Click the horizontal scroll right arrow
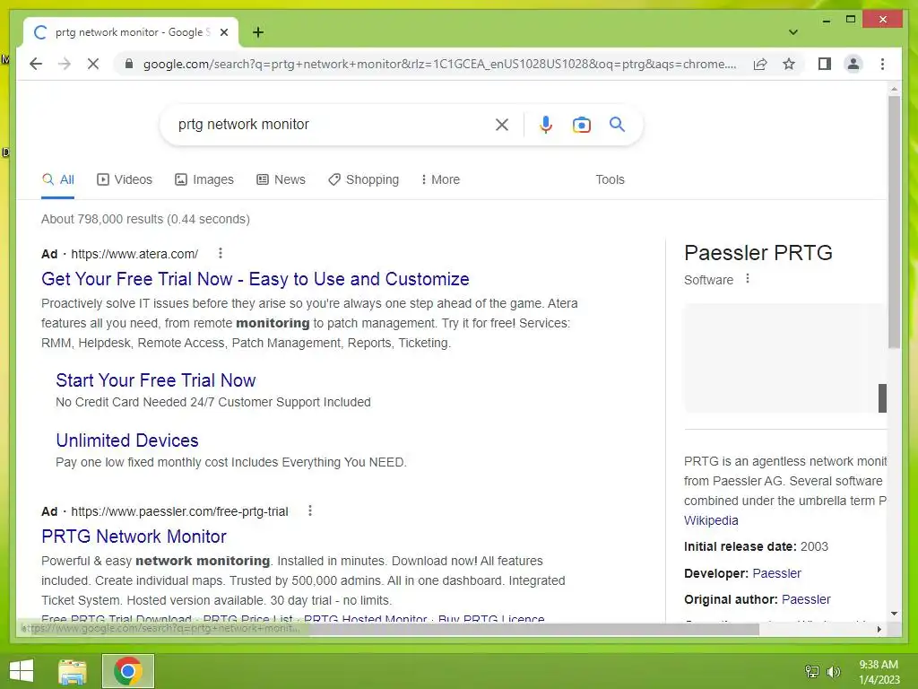This screenshot has height=689, width=918. pos(879,629)
